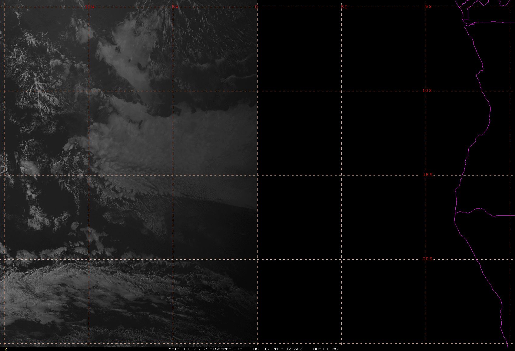Click the "5S" latitude label
Screen dimensions: 515x351
click(429, 6)
